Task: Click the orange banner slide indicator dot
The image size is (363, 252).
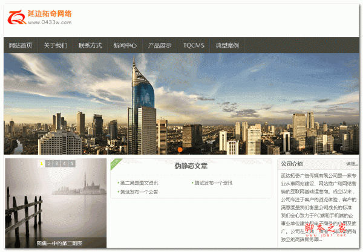Action: click(x=180, y=150)
